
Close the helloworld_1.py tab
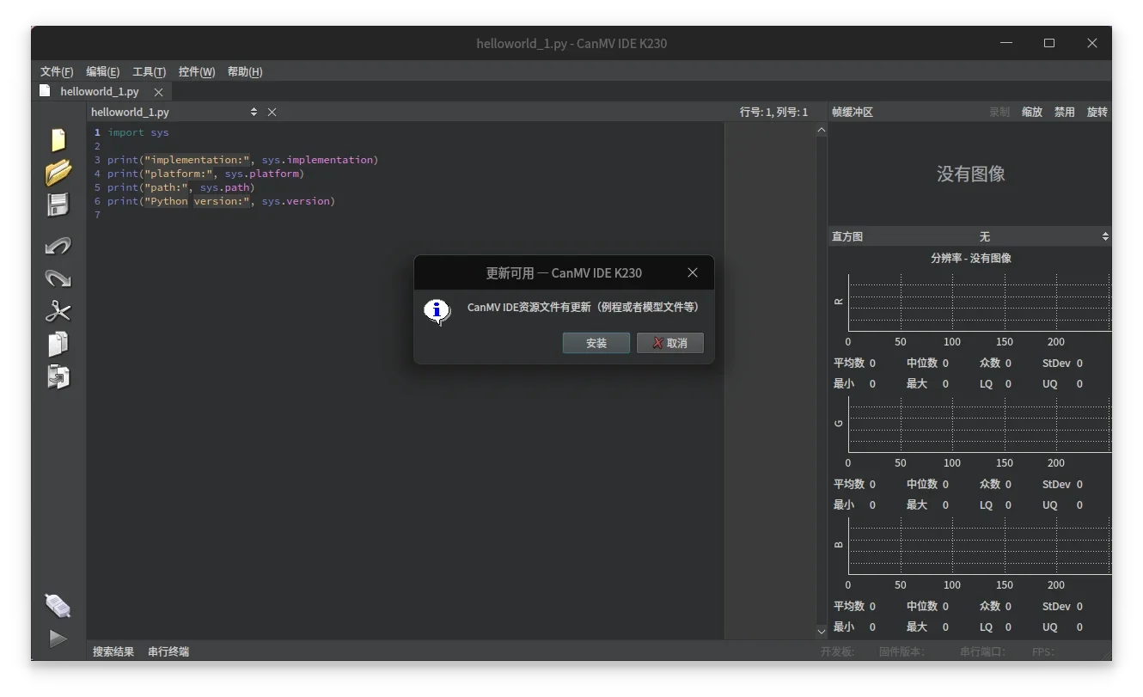158,92
